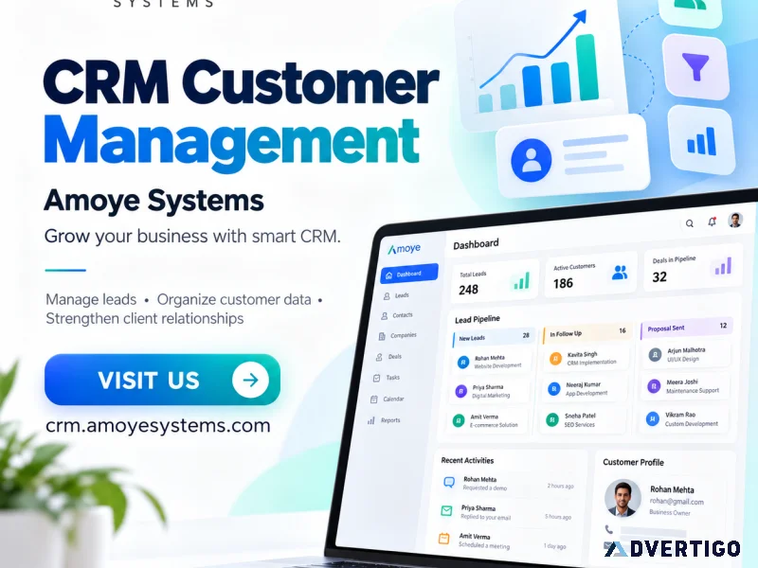Click the blue user profile circle icon
Viewport: 758px width, 568px height.
coord(532,160)
